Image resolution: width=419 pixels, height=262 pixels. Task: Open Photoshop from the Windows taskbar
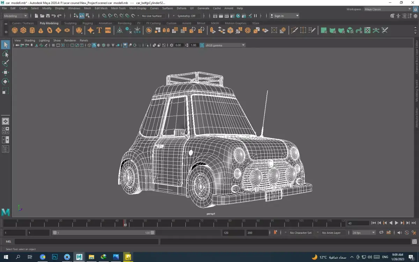click(55, 257)
